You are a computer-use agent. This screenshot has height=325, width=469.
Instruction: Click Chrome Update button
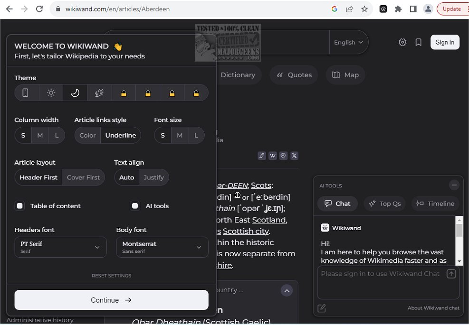pos(452,9)
